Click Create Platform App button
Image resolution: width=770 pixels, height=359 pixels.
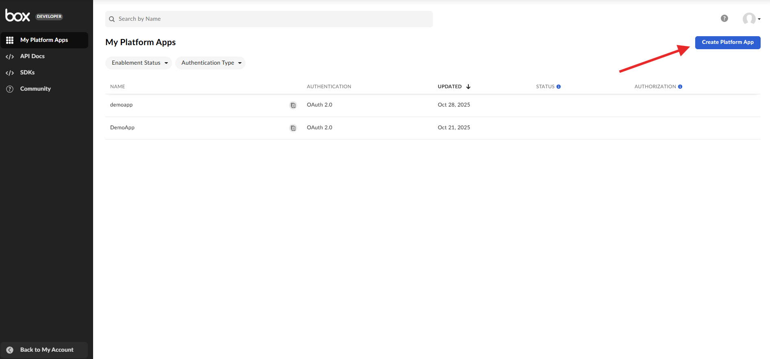pyautogui.click(x=728, y=42)
